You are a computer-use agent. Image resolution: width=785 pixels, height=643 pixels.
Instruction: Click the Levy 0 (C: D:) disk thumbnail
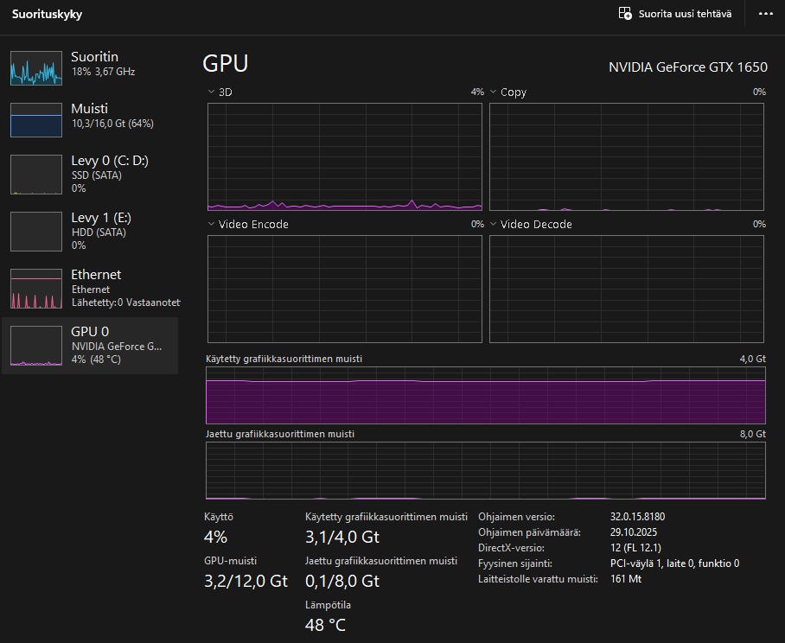(x=36, y=175)
